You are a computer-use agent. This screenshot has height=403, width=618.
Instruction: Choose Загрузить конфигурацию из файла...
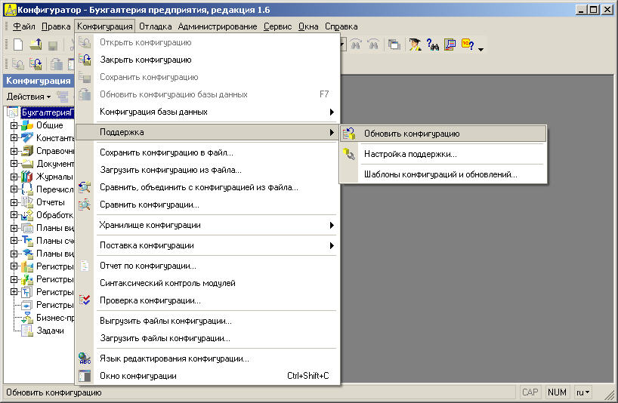207,170
